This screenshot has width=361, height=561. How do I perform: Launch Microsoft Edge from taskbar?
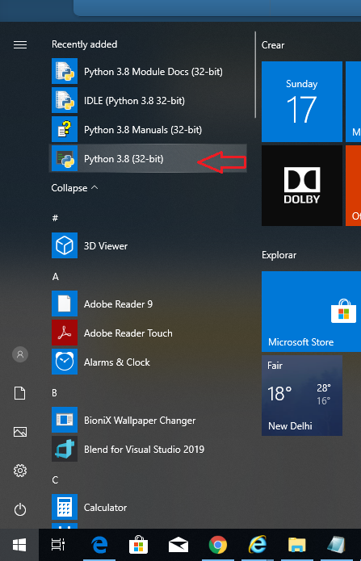tap(99, 545)
